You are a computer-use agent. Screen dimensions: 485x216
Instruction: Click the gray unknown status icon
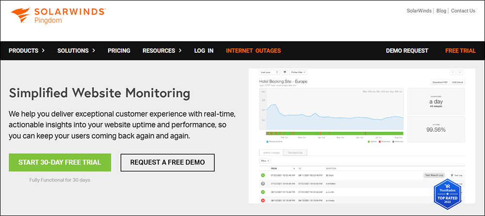[x=262, y=184]
